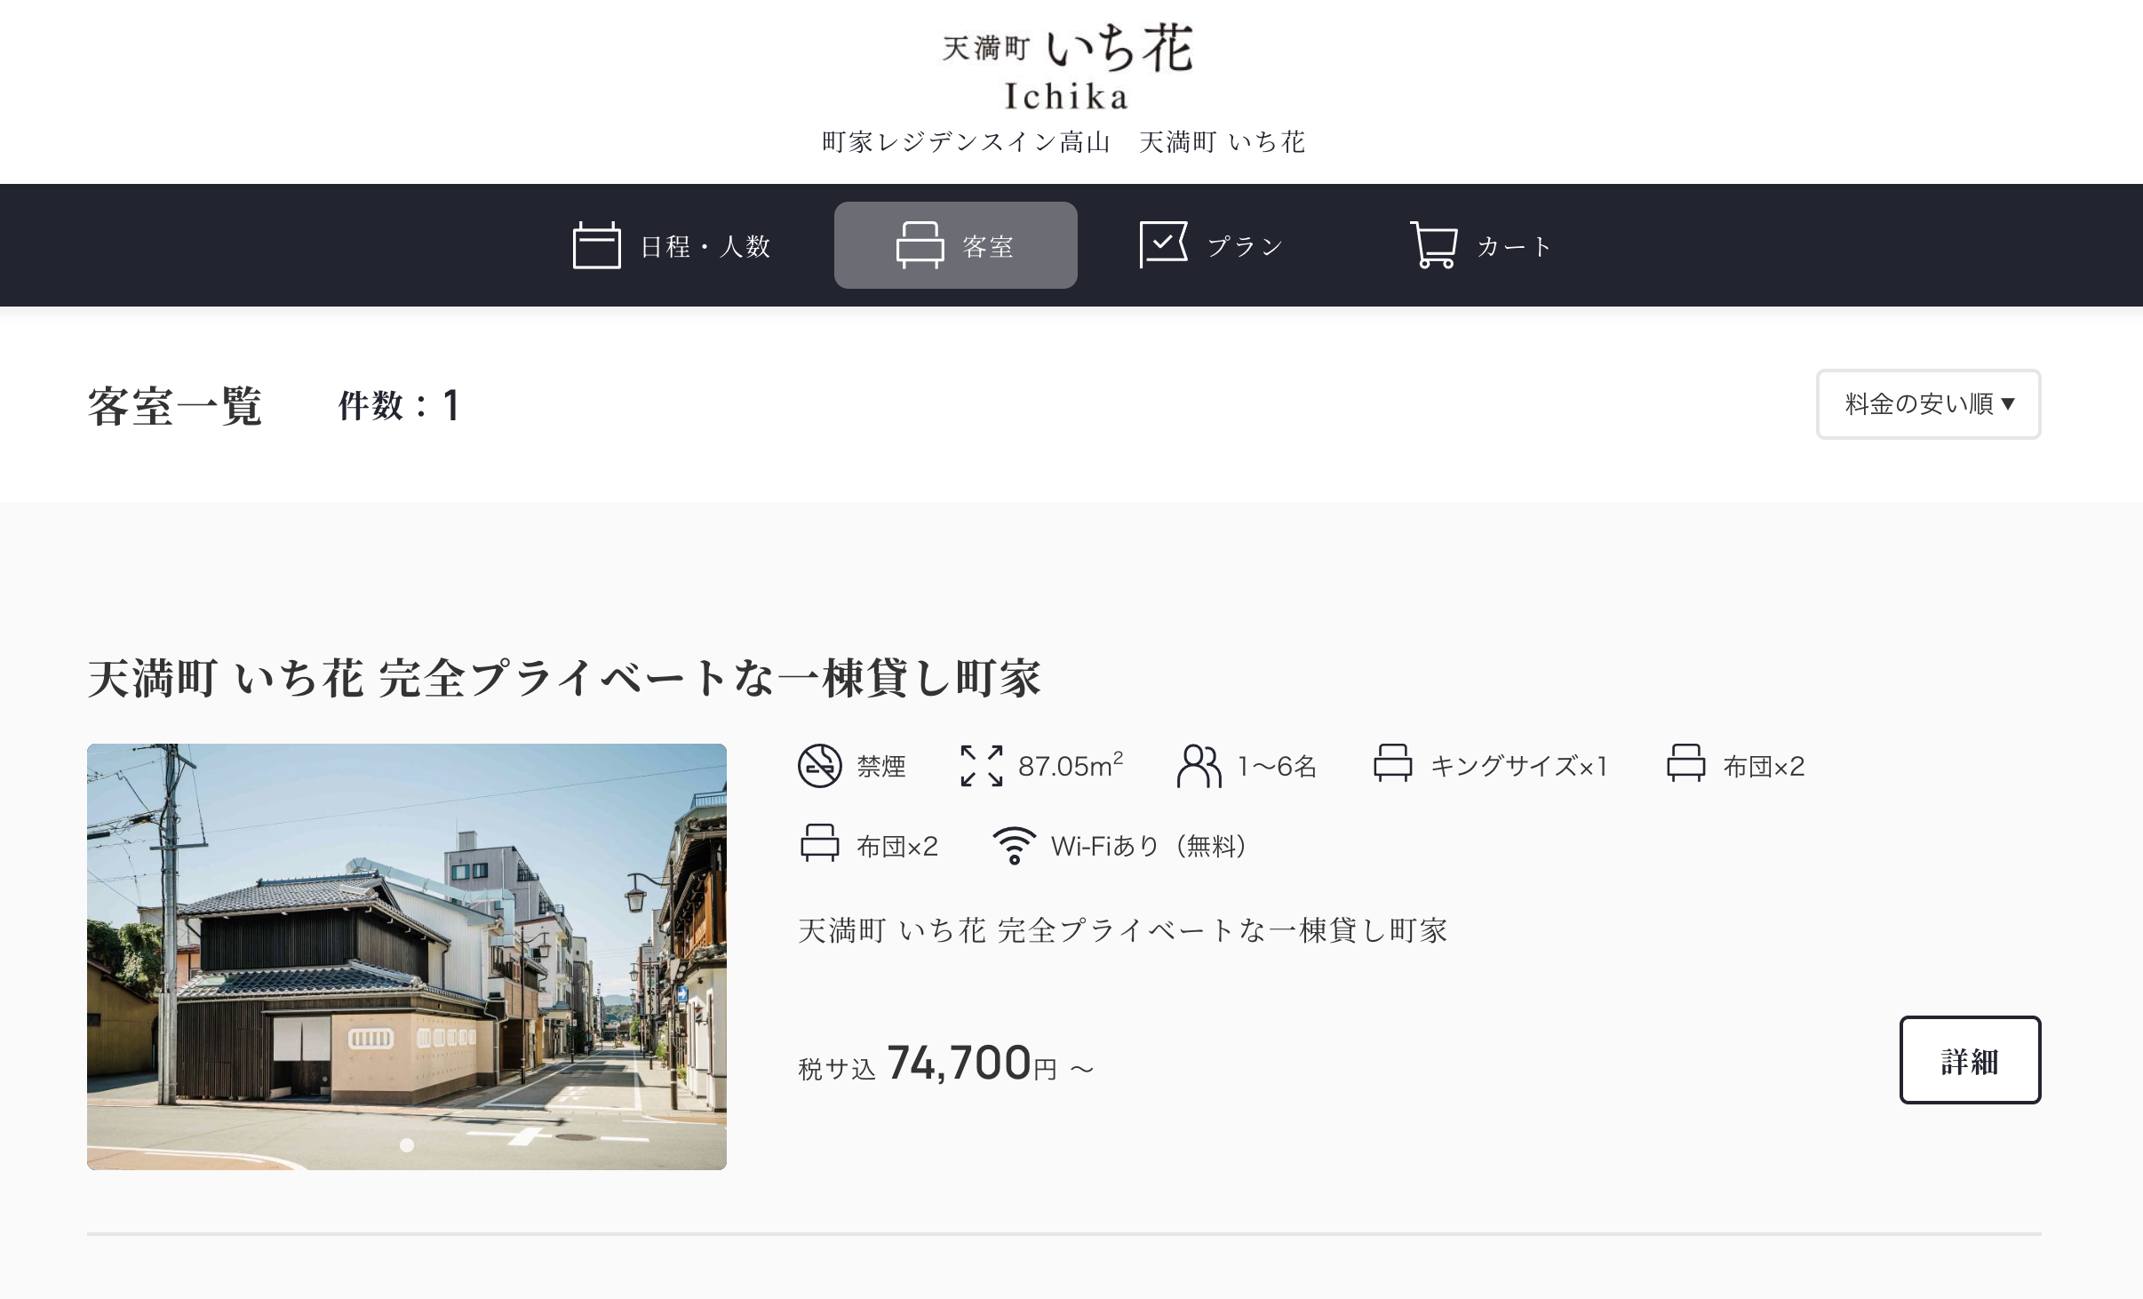Click the machiya building photo thumbnail
Viewport: 2143px width, 1299px height.
point(406,956)
